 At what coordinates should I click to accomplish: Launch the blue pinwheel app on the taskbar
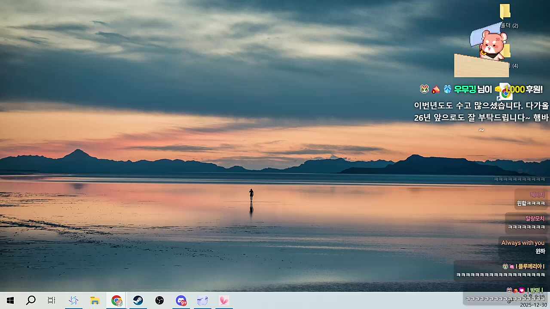point(73,300)
